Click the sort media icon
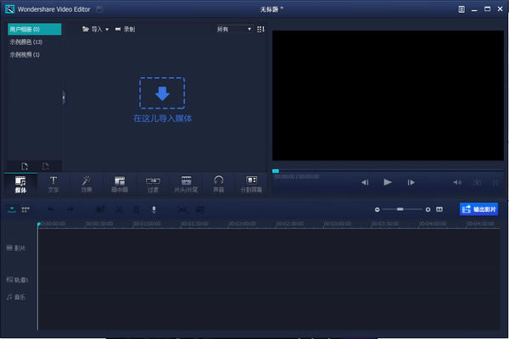Screen dimensions: 509x339 point(260,29)
